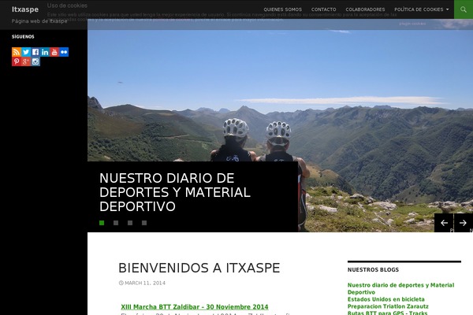Open Rutas BTT para GPS Tracks link
Screen dimensions: 473x315
[387, 313]
